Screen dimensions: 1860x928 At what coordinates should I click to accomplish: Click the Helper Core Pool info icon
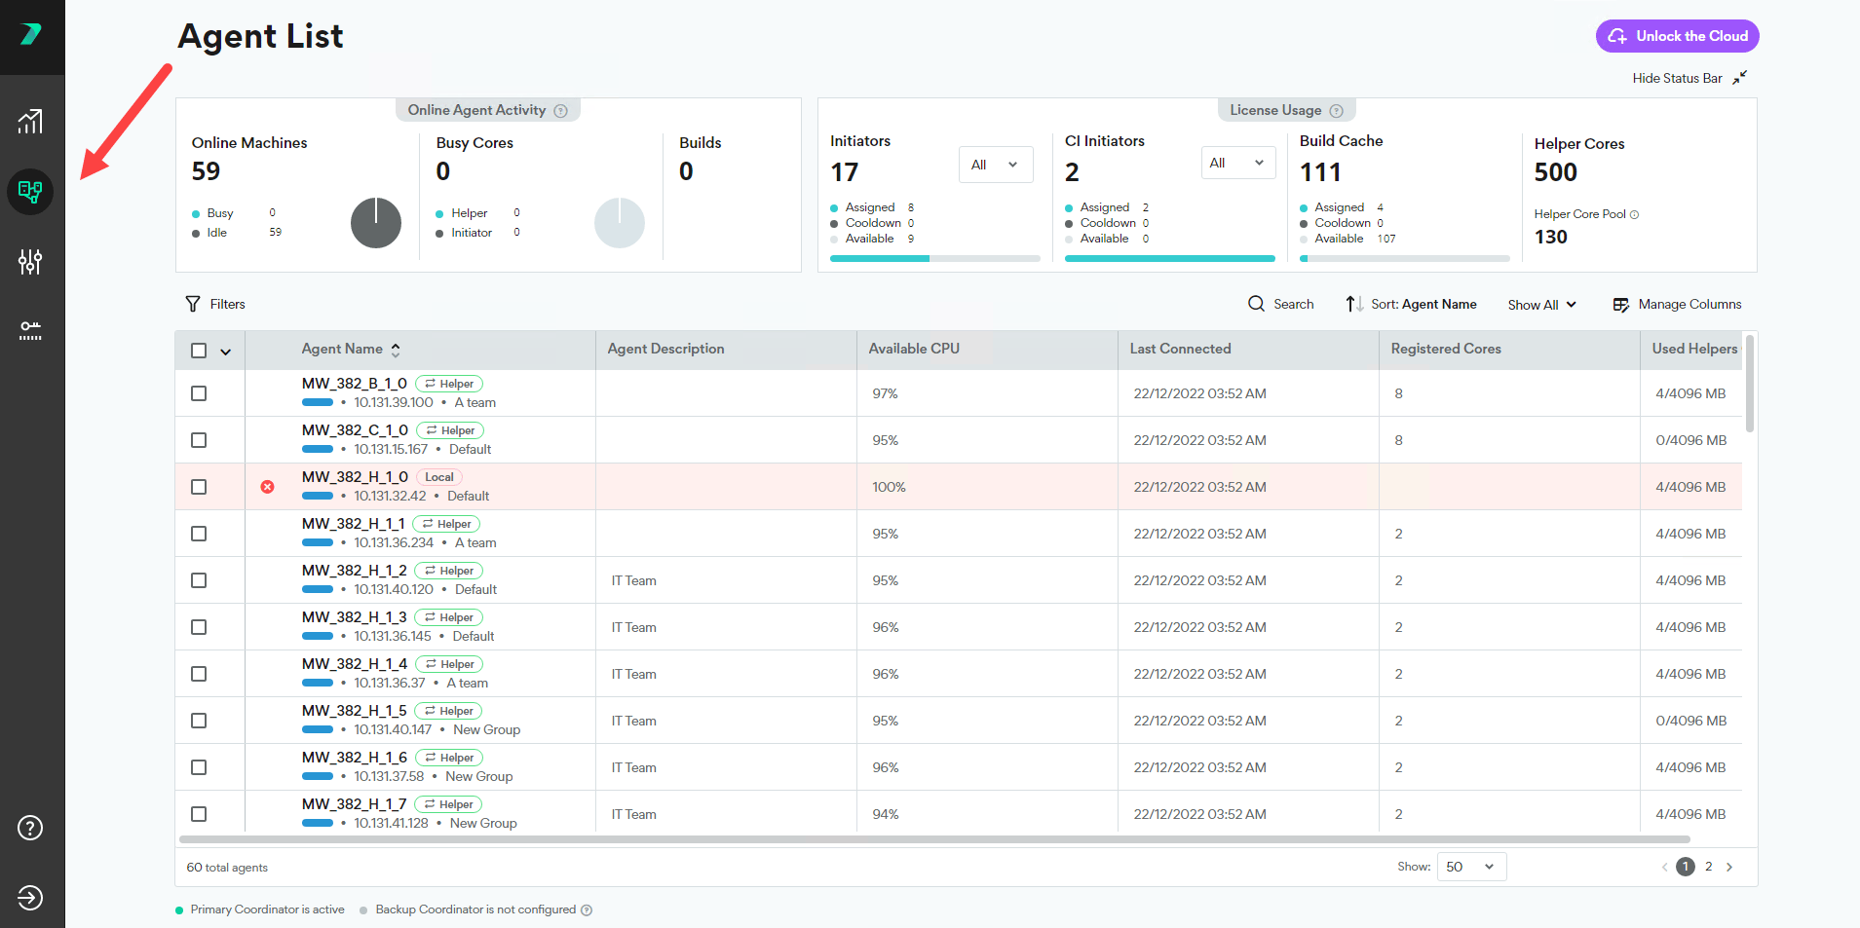[1634, 214]
